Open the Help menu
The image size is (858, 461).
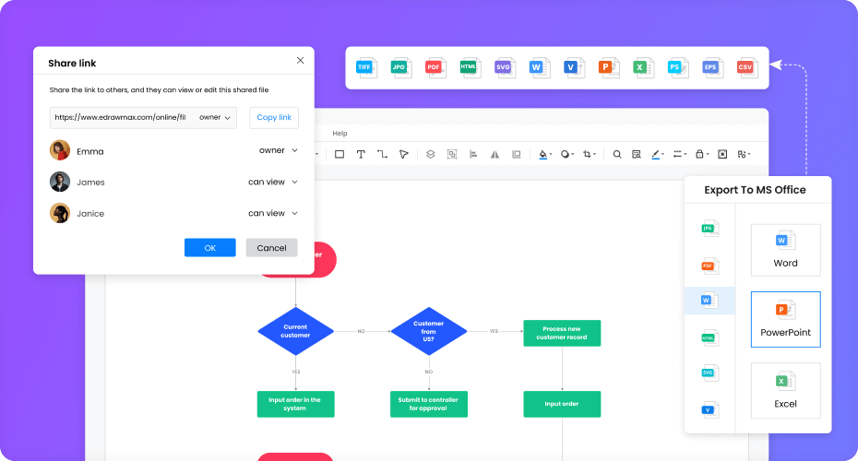pos(340,134)
